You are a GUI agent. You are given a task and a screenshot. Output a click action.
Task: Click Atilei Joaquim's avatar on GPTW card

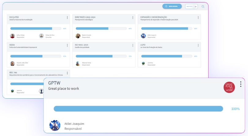click(55, 126)
